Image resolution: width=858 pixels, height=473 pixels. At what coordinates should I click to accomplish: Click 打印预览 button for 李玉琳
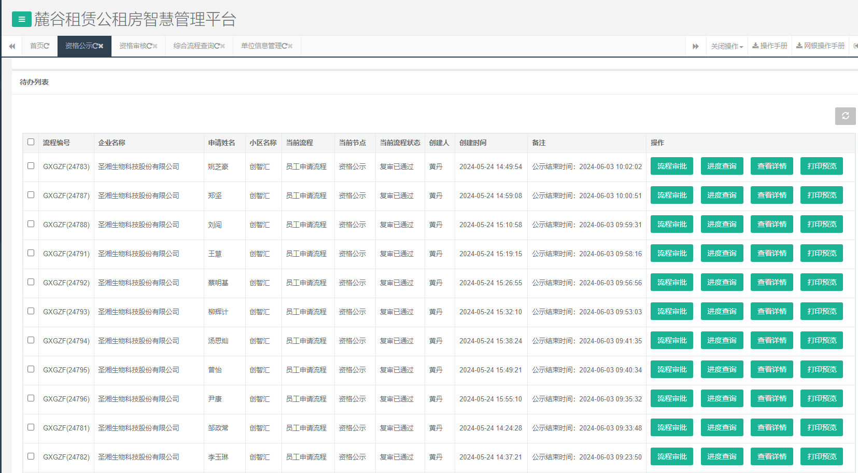[821, 456]
